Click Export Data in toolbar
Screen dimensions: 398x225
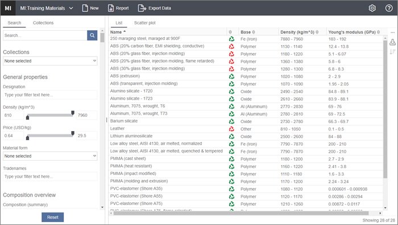[x=154, y=8]
